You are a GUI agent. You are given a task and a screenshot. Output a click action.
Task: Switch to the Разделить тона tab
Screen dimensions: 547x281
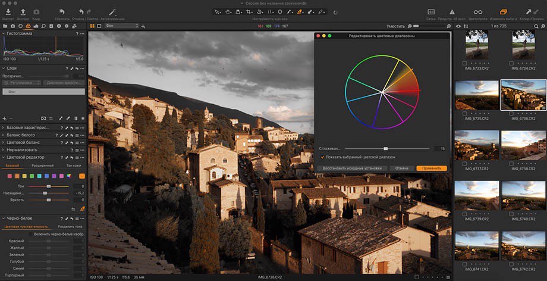click(x=71, y=226)
